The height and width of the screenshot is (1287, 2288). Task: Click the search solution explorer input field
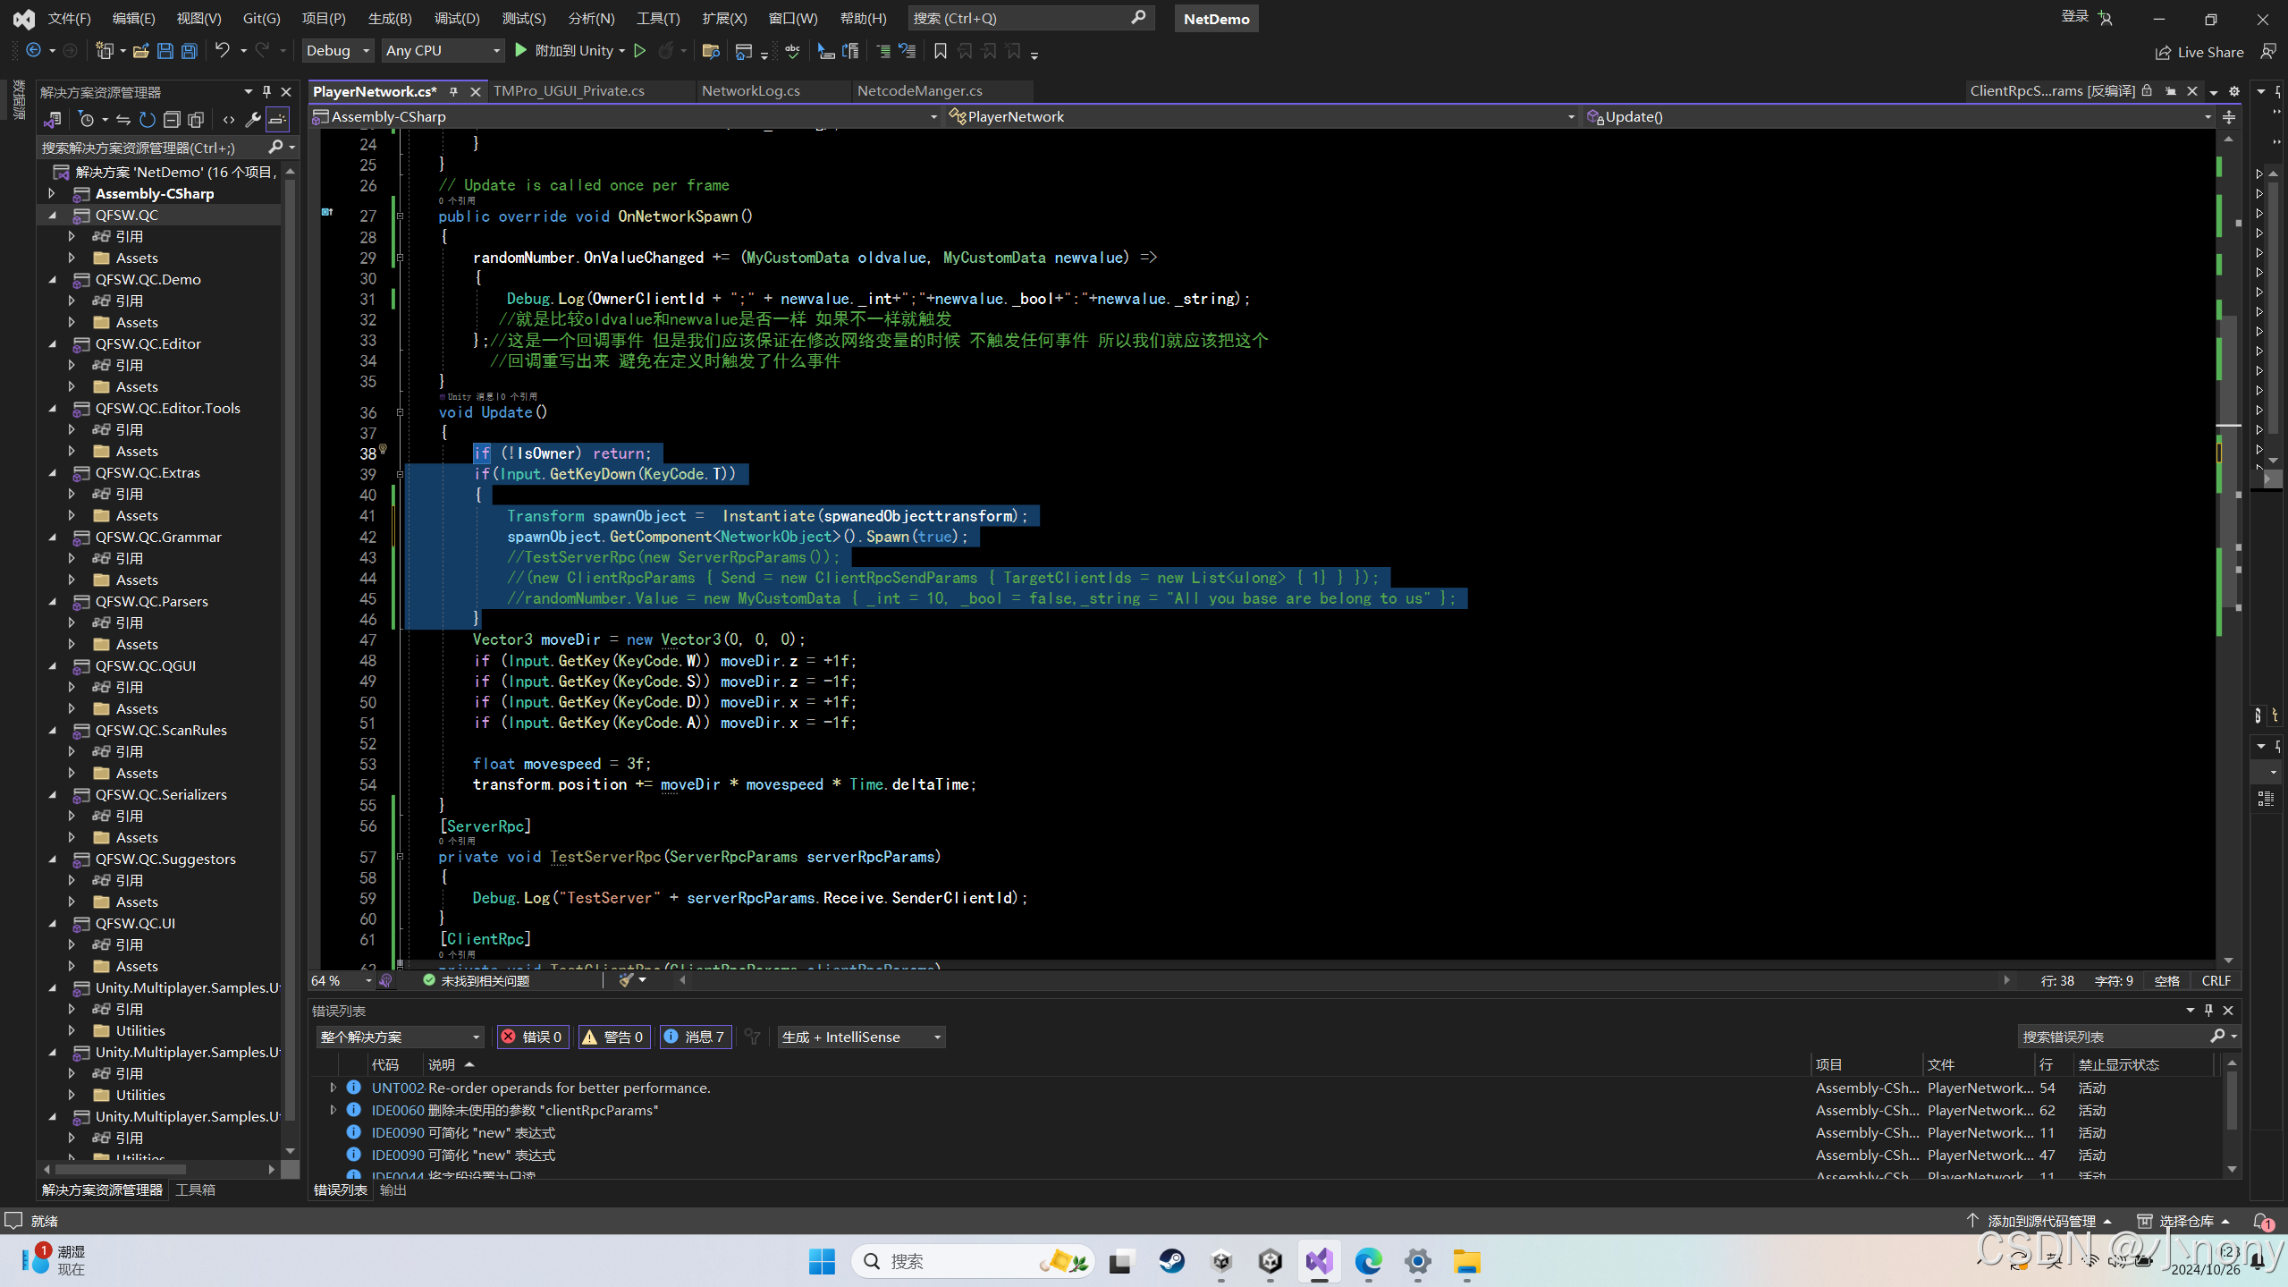coord(152,147)
